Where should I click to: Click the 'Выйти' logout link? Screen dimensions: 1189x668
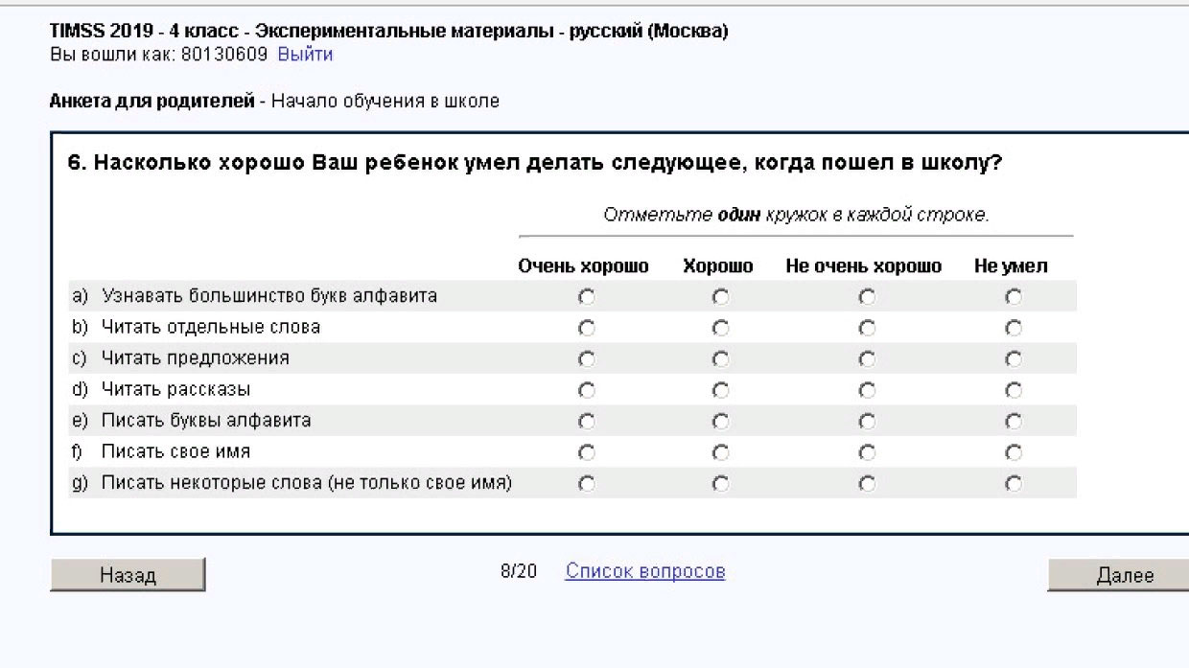(x=305, y=55)
